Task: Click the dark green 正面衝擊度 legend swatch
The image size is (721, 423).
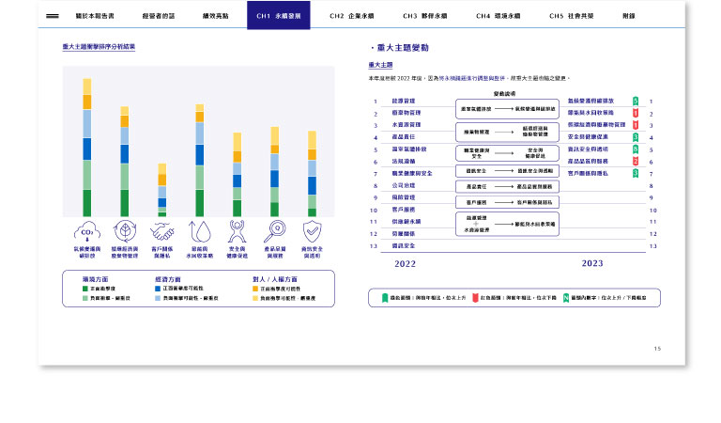Action: pyautogui.click(x=84, y=286)
